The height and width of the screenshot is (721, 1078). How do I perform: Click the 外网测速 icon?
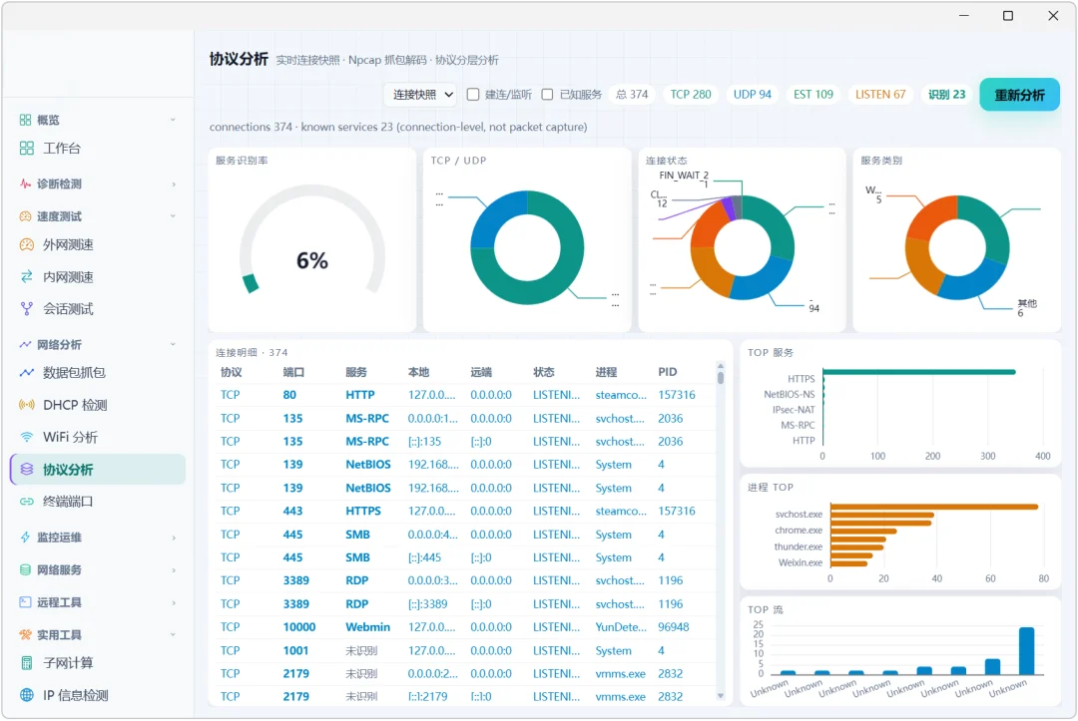click(27, 244)
